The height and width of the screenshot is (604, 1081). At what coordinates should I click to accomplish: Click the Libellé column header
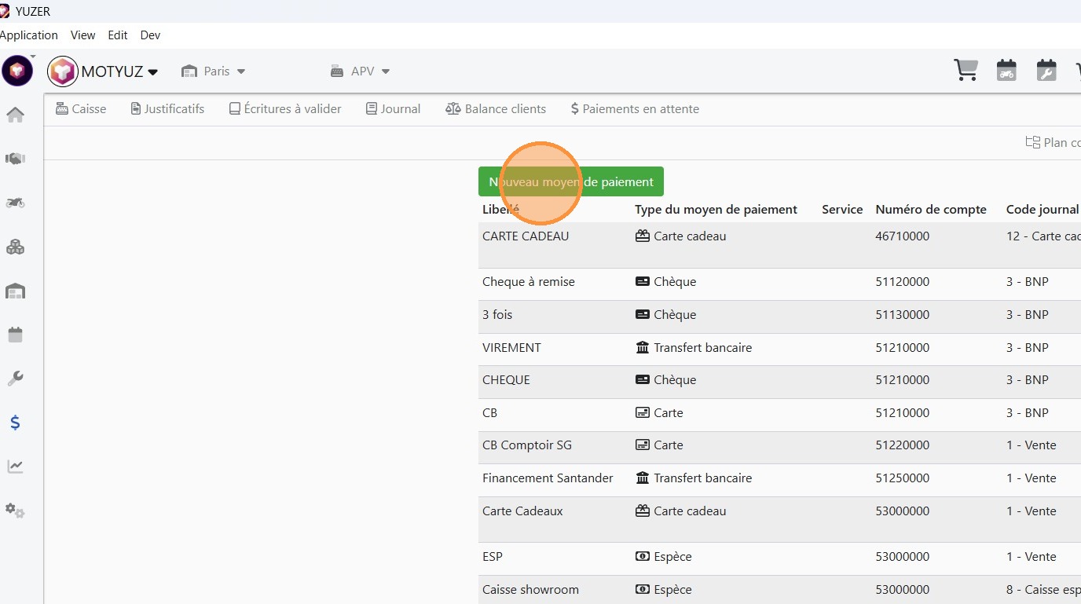(501, 209)
